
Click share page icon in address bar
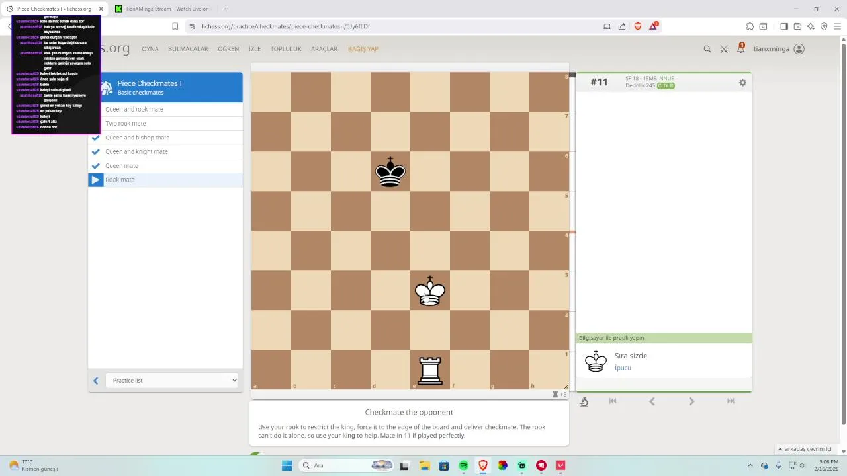622,26
